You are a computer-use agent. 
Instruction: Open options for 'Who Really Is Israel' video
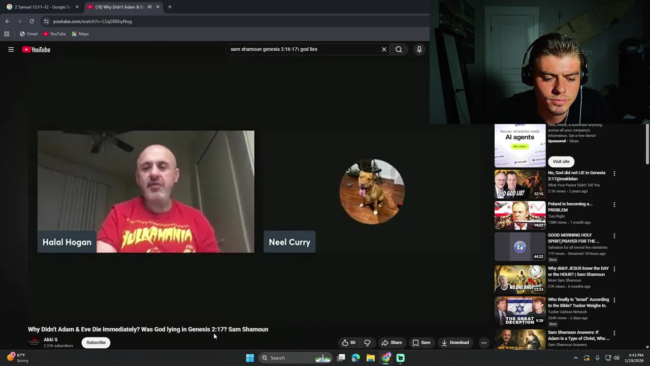tap(614, 300)
